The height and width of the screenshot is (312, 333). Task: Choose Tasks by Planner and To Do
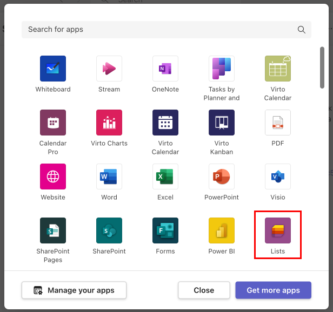[222, 69]
